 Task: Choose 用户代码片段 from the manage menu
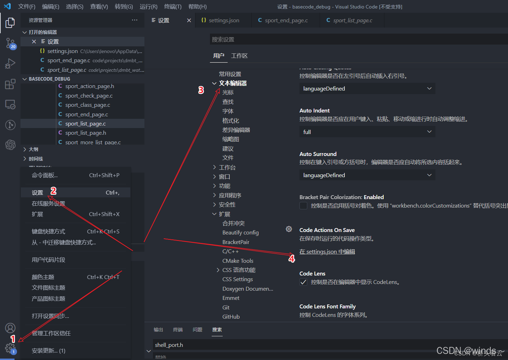coord(76,260)
